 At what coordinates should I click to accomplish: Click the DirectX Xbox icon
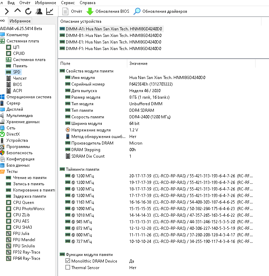click(2, 134)
